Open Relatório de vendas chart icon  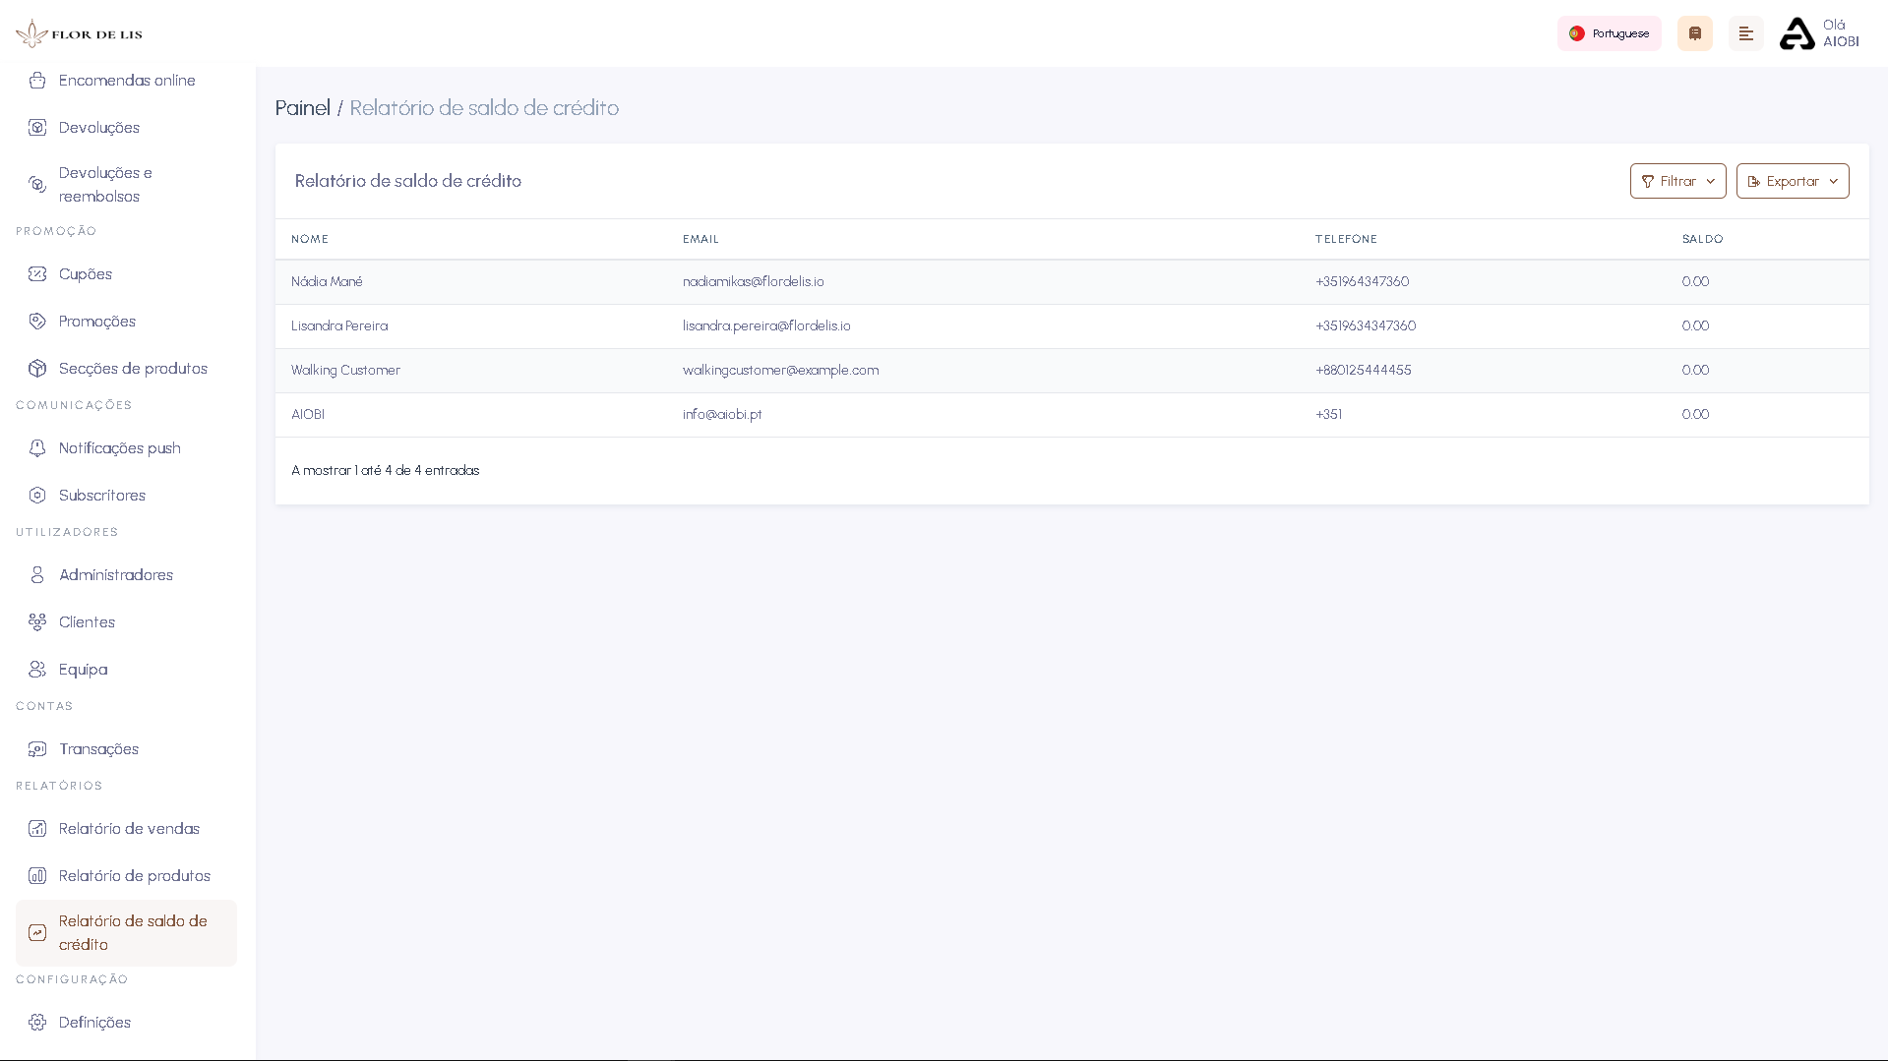coord(37,828)
